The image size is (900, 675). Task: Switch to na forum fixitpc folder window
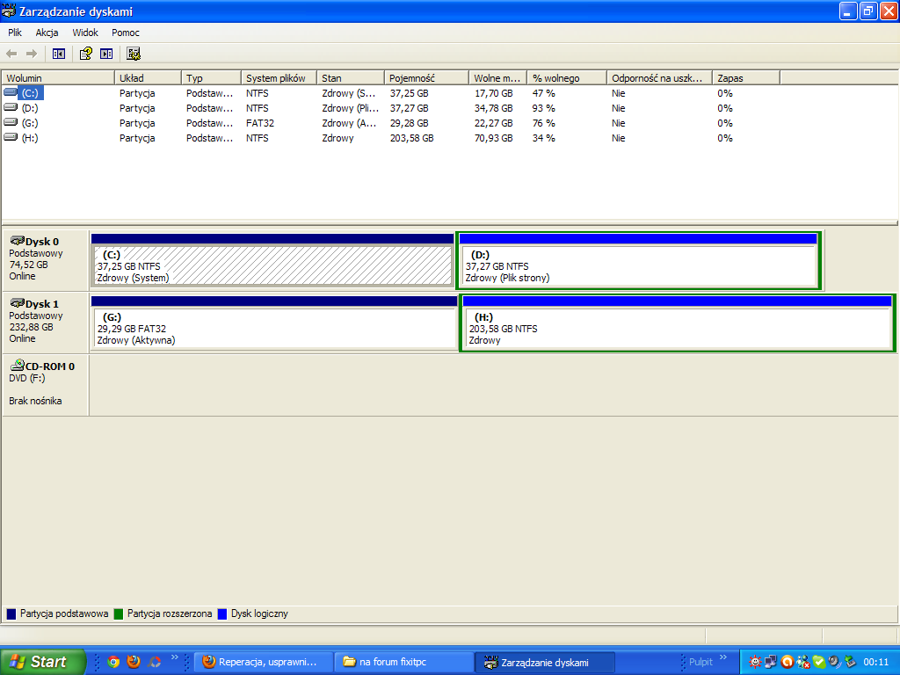pyautogui.click(x=404, y=662)
